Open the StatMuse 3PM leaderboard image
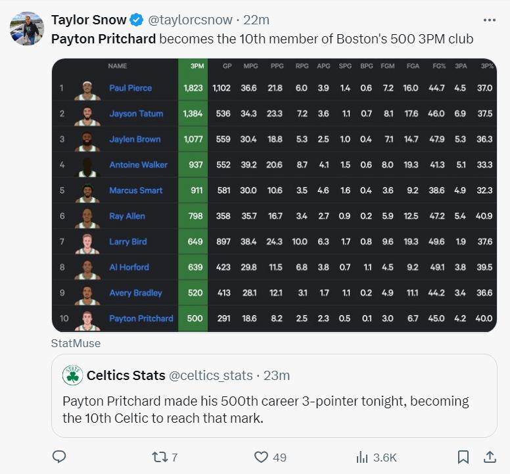 tap(274, 195)
